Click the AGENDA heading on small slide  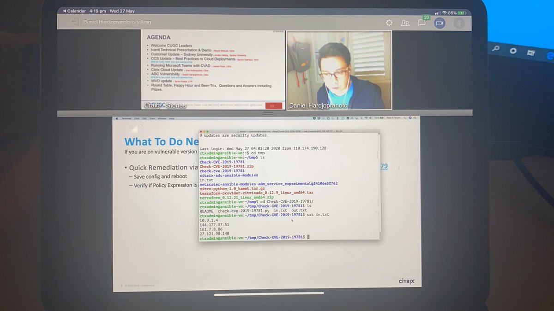coord(158,37)
